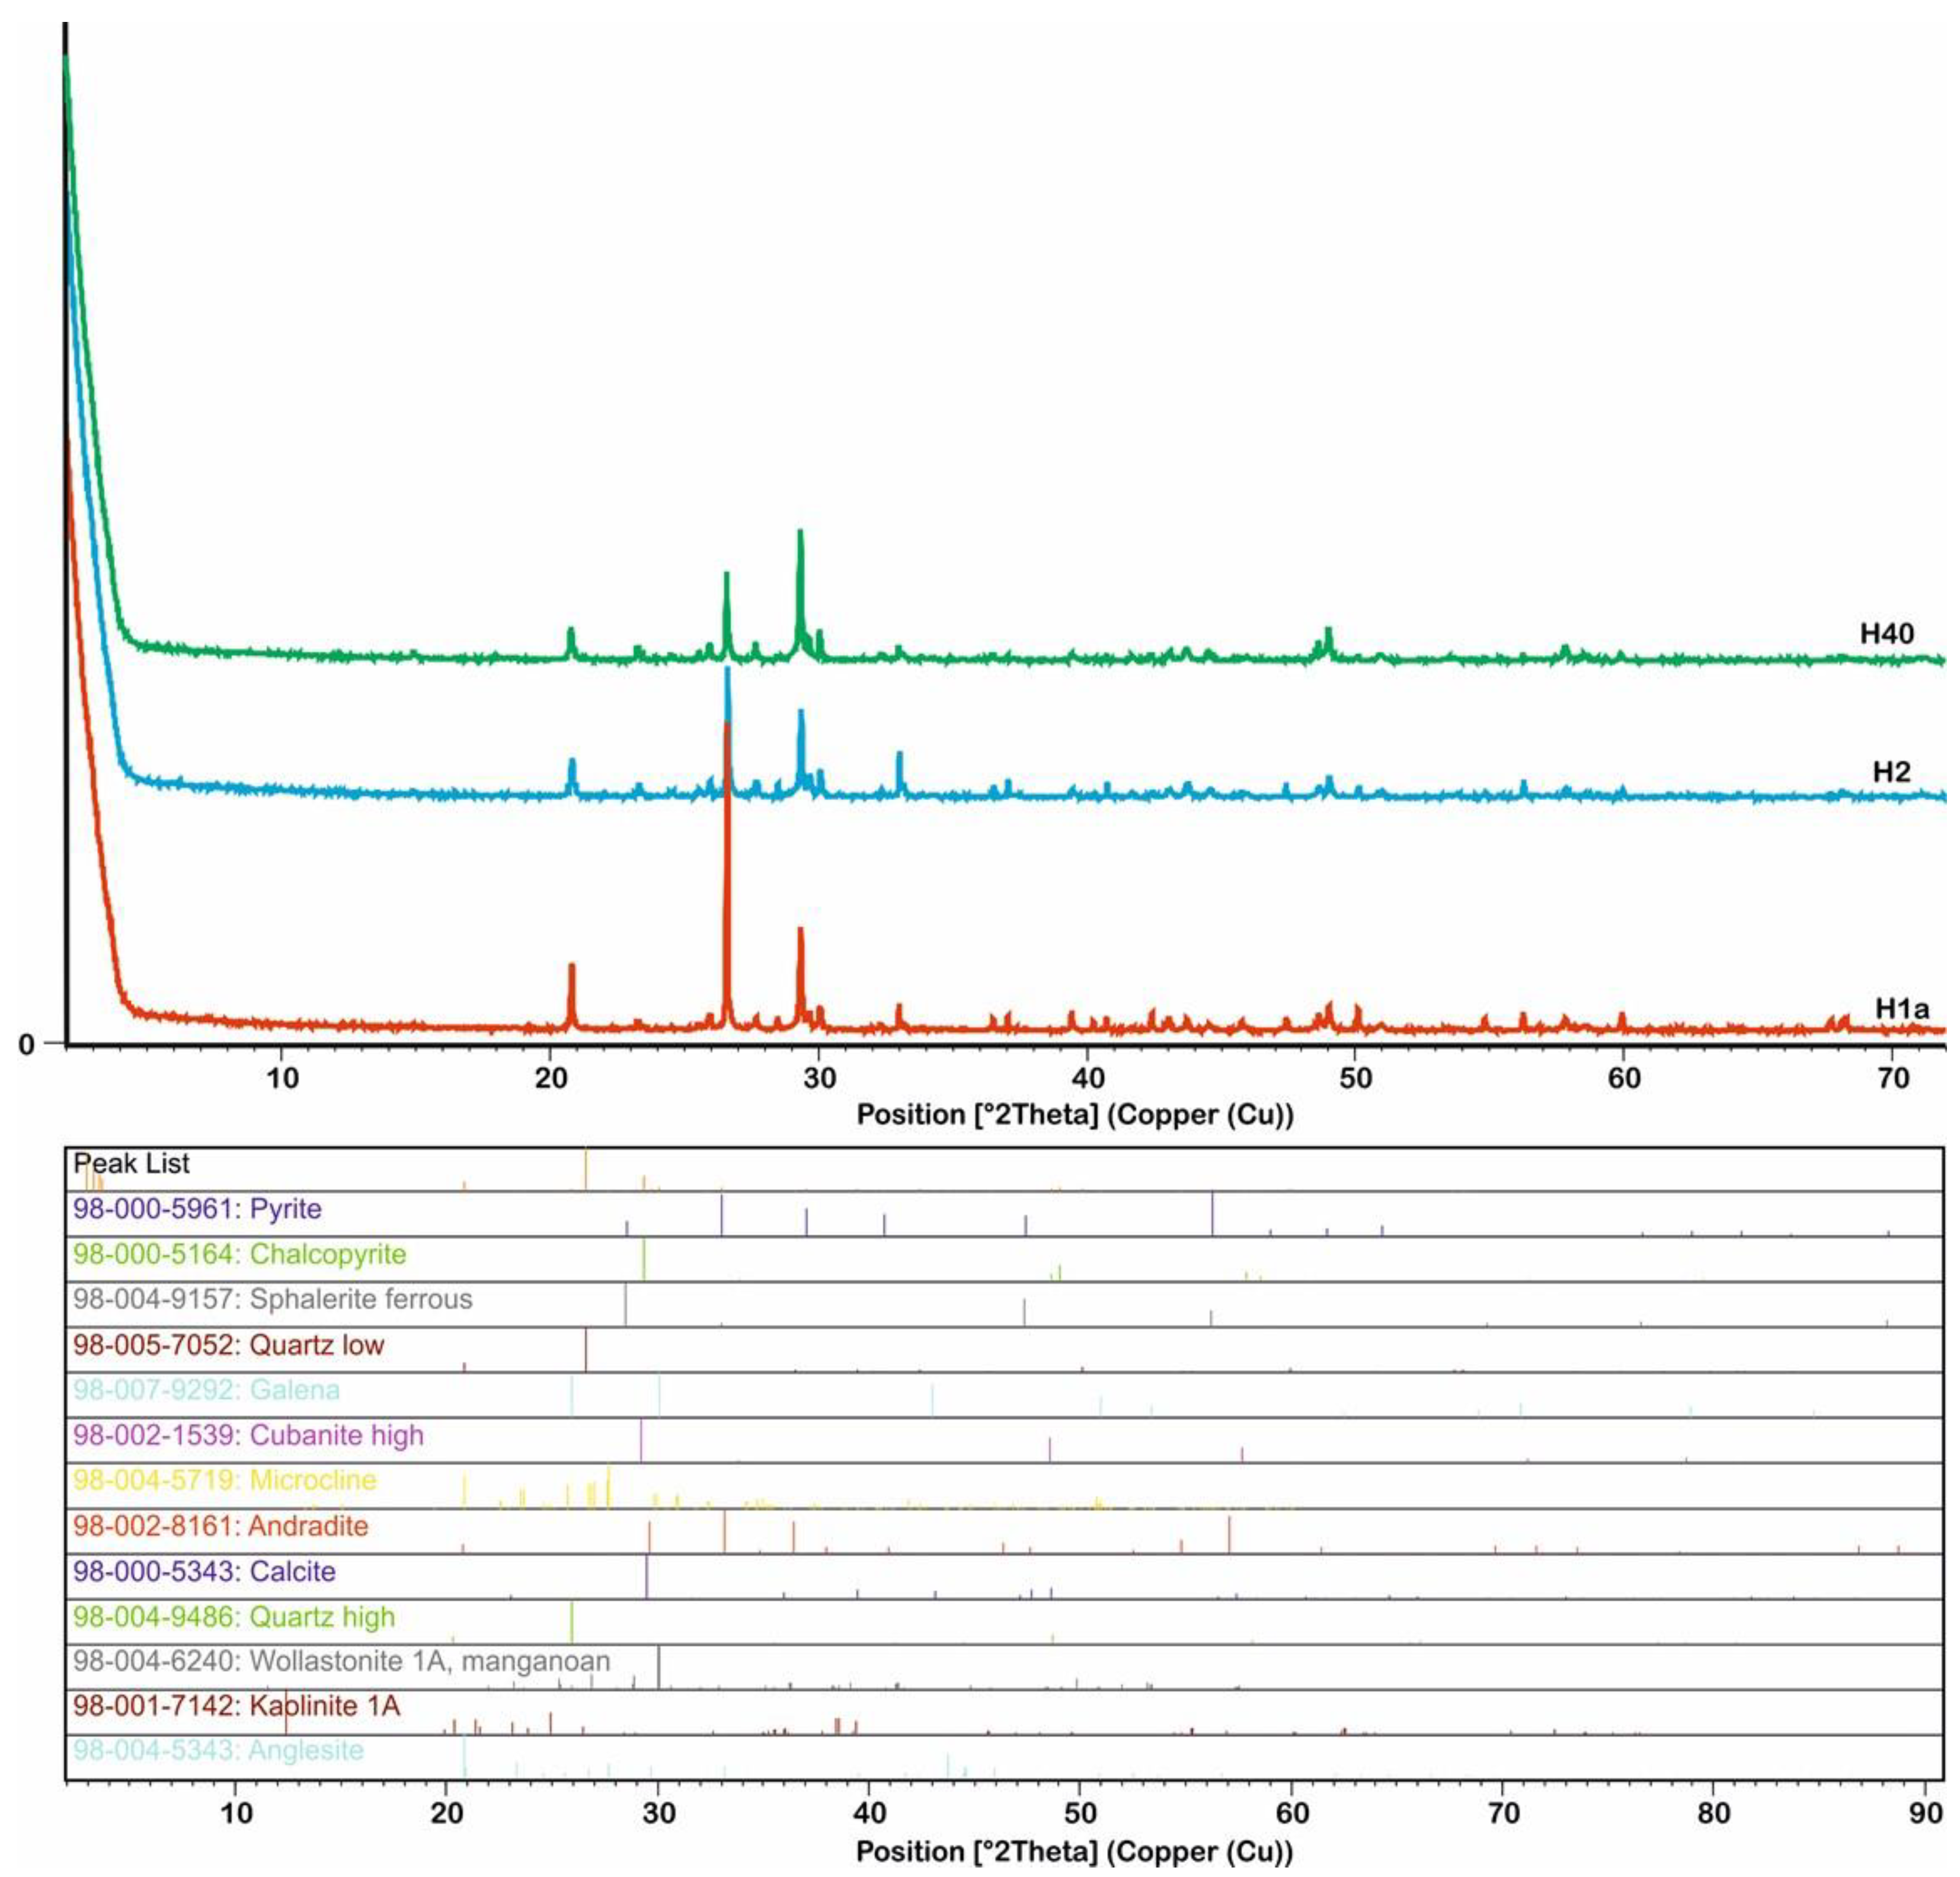Click the H2 pattern label

[x=1891, y=771]
